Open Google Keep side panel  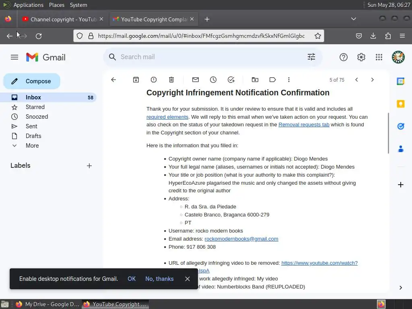[x=400, y=104]
